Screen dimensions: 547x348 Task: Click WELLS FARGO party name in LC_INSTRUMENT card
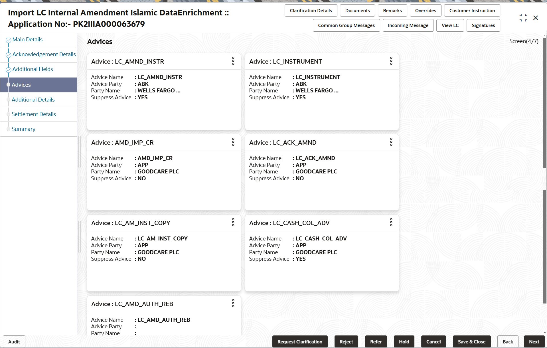(317, 91)
